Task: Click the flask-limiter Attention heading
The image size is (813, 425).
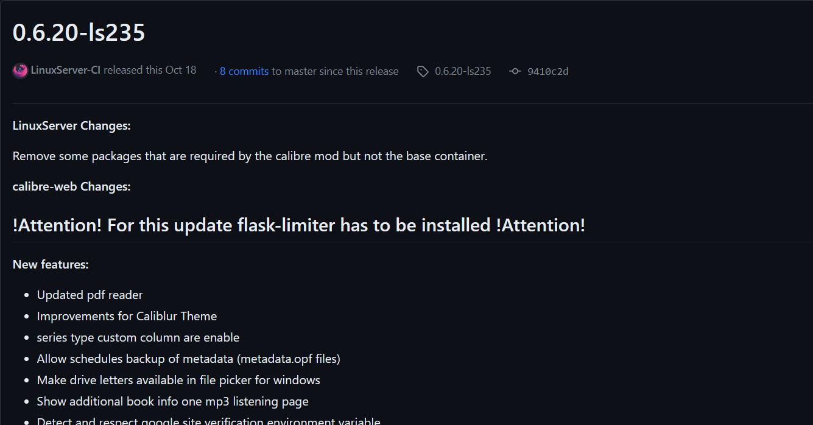Action: [x=298, y=225]
